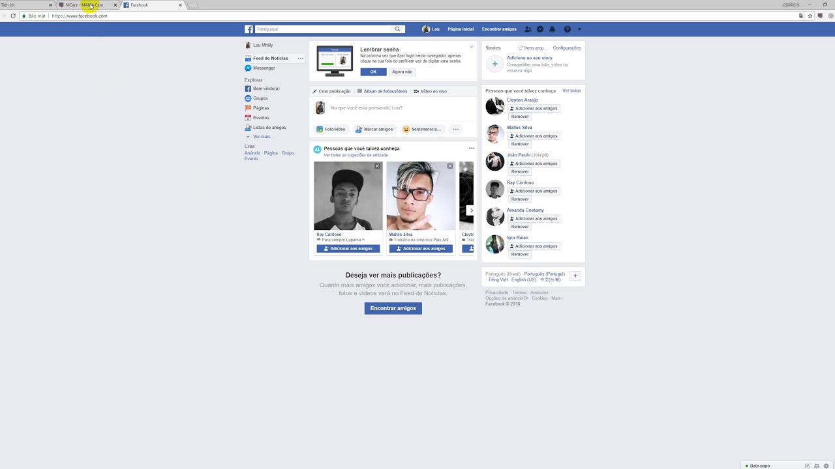Viewport: 835px width, 469px height.
Task: Open Igor Raian's profile picture
Action: 495,244
